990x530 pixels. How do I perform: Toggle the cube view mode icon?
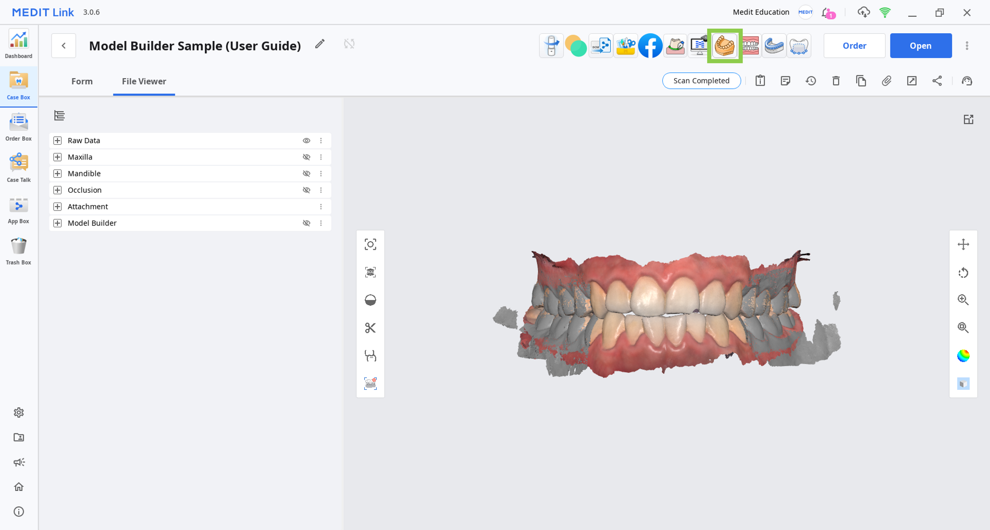pos(963,383)
